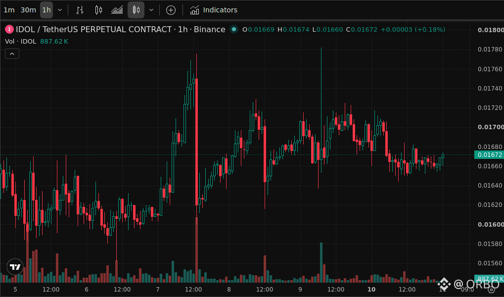Open the chart style dropdown arrow
Screen dimensions: 504x297
[x=151, y=10]
